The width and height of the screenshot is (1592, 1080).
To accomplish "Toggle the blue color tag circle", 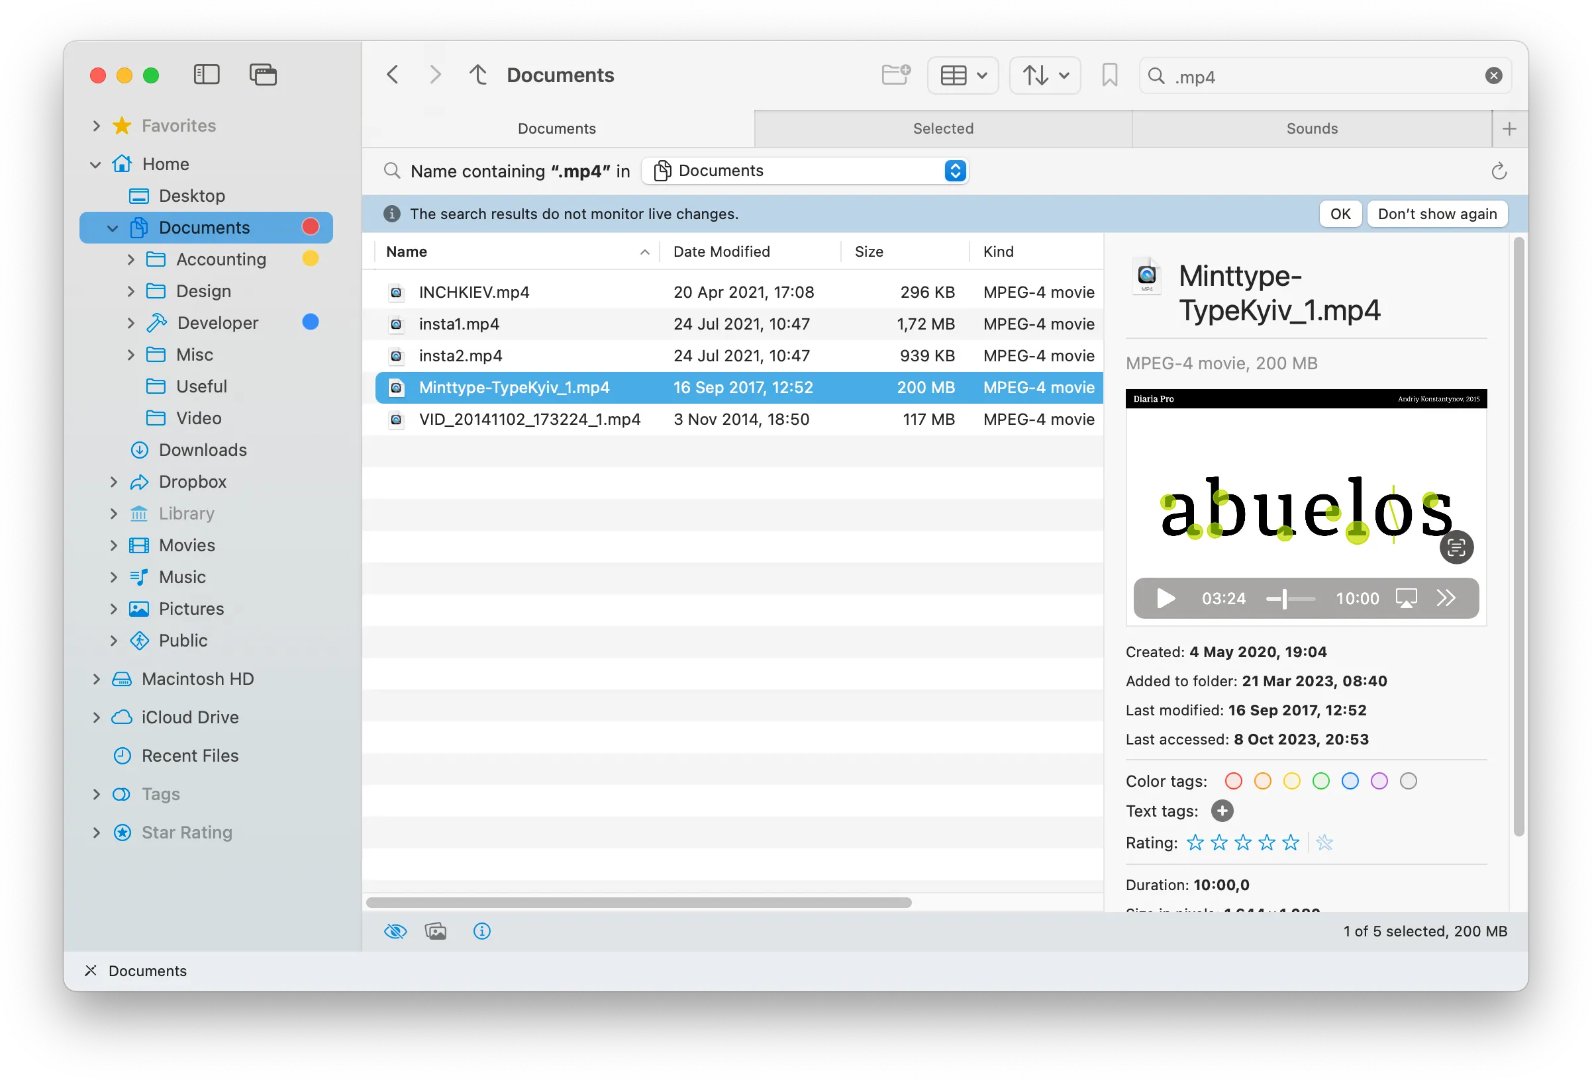I will pyautogui.click(x=1350, y=781).
